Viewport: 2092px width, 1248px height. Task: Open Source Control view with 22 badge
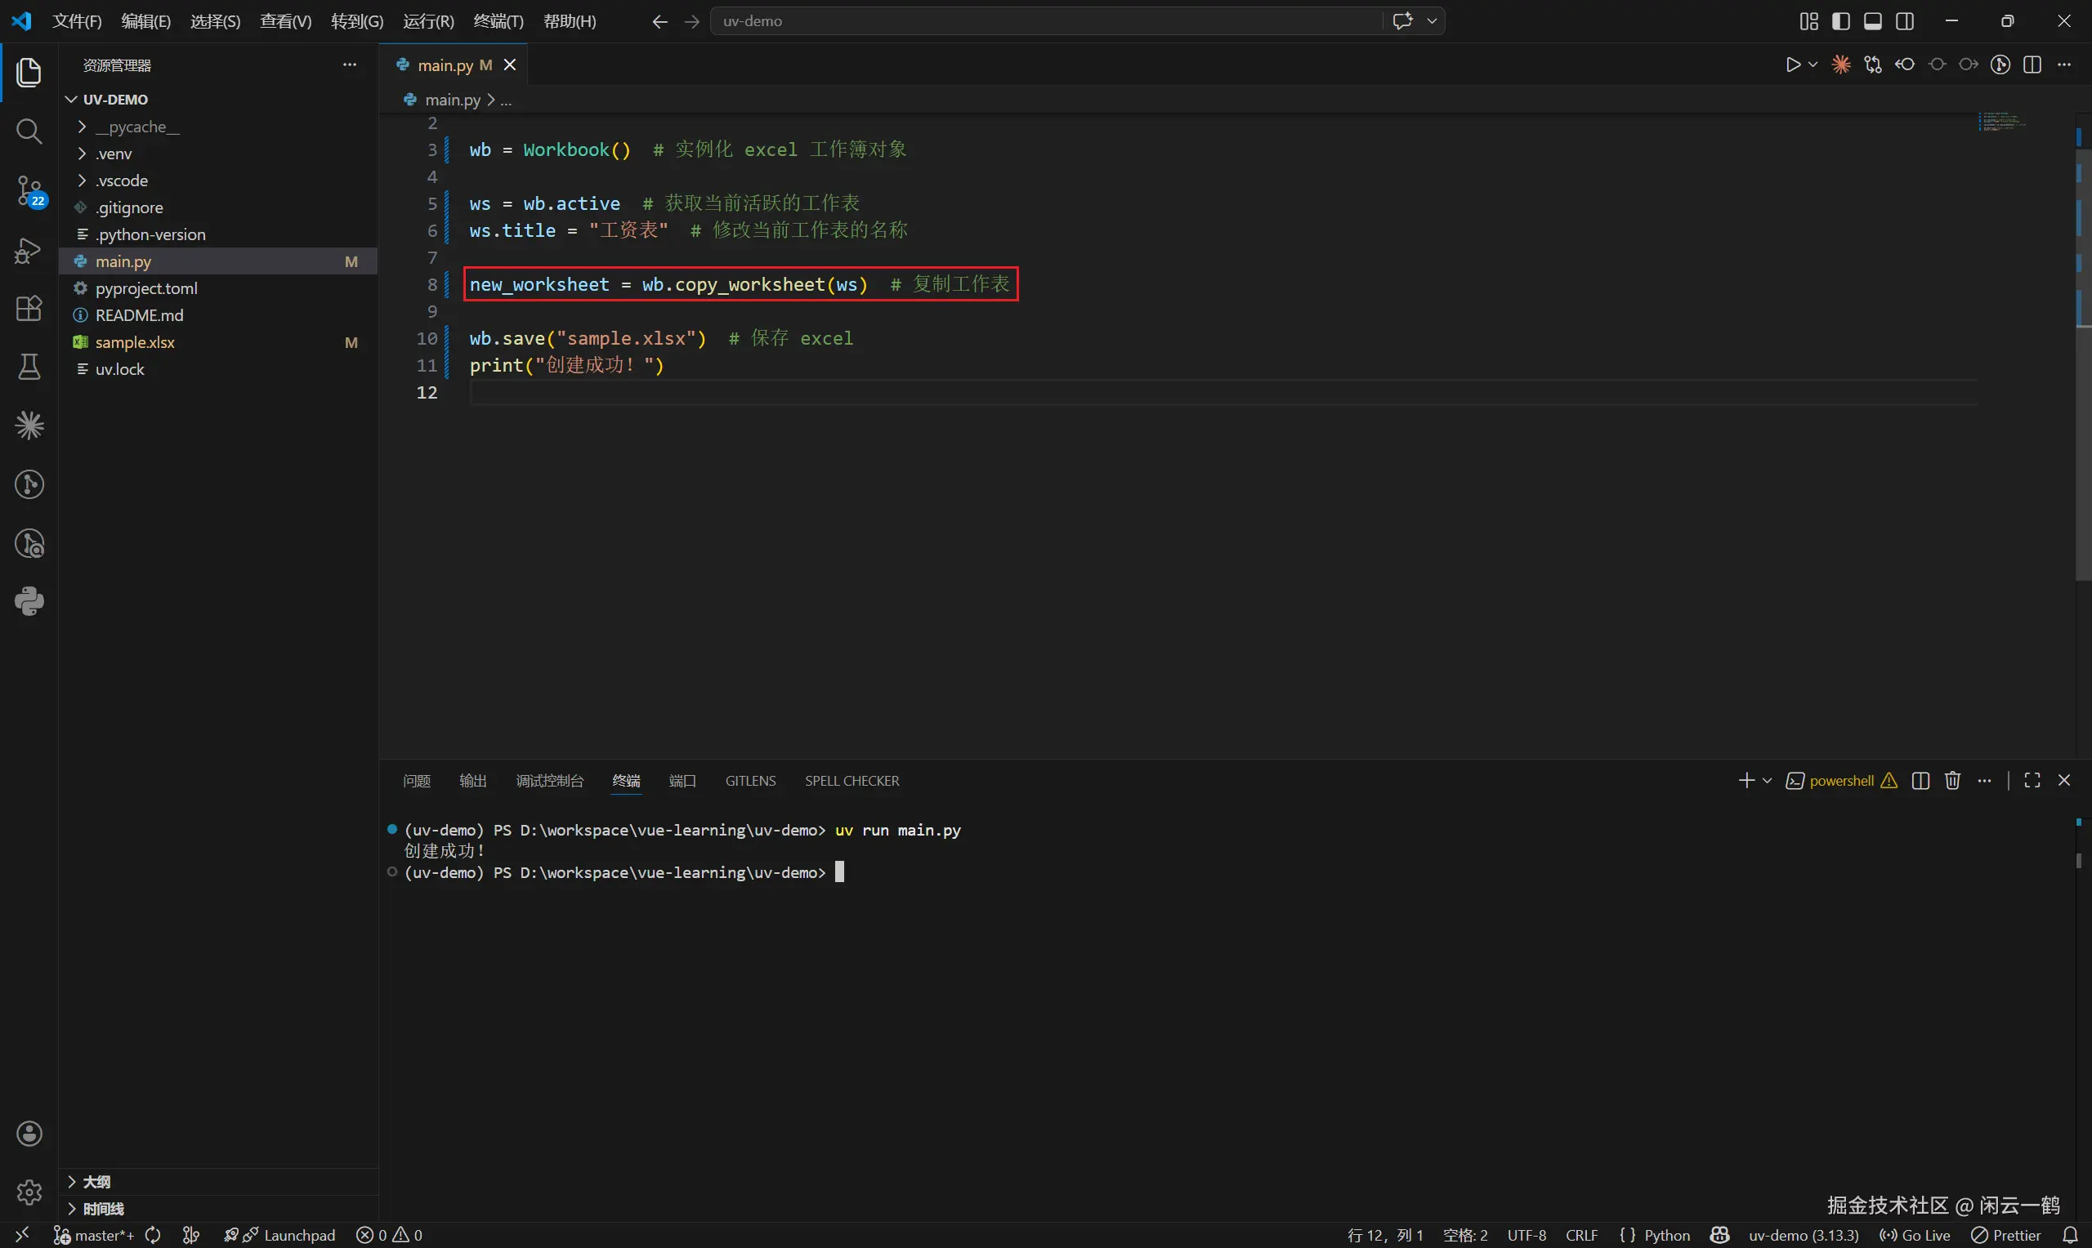tap(29, 191)
